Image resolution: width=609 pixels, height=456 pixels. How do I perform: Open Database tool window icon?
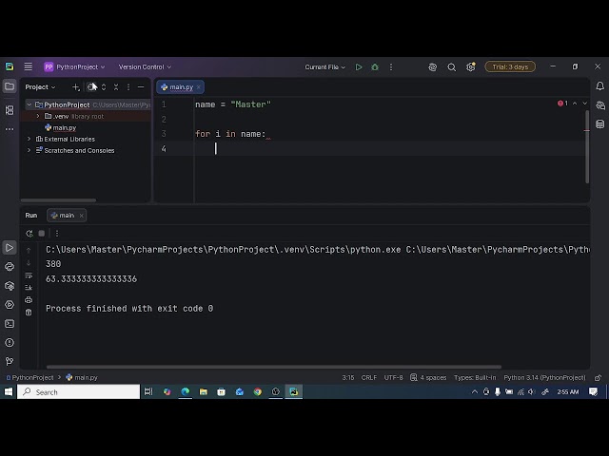(x=600, y=124)
